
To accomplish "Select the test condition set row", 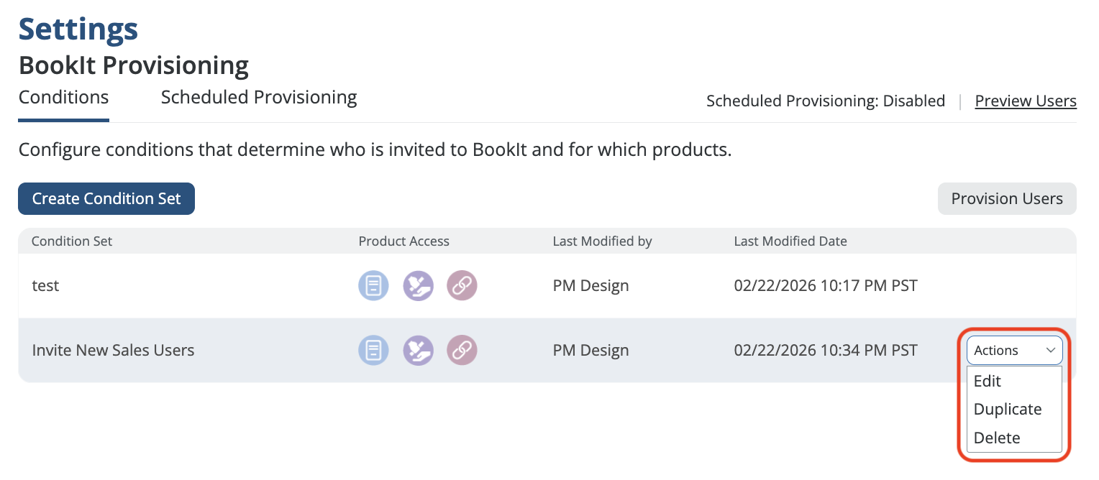I will tap(45, 286).
